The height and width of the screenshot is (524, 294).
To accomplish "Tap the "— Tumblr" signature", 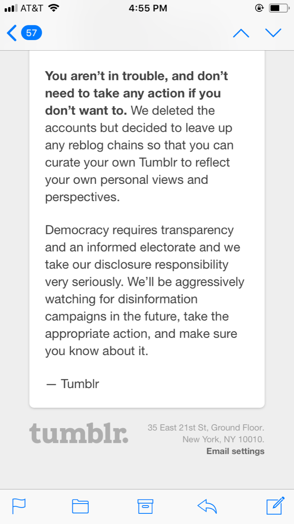I will click(72, 384).
